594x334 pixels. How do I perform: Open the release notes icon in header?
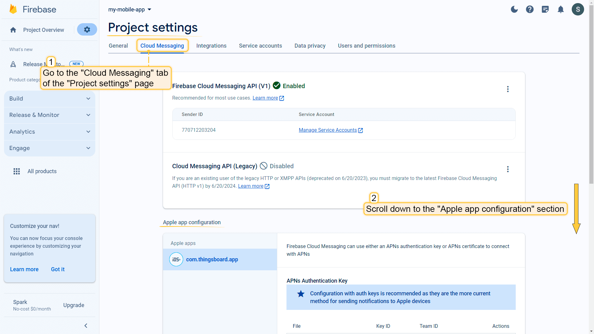point(545,9)
